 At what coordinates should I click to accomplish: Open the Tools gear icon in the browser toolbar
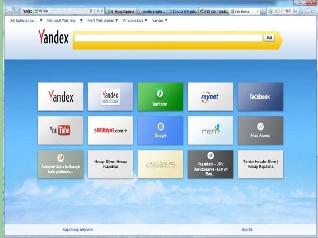click(x=313, y=11)
